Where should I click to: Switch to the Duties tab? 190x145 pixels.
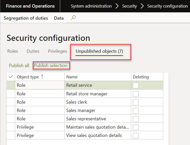33,51
